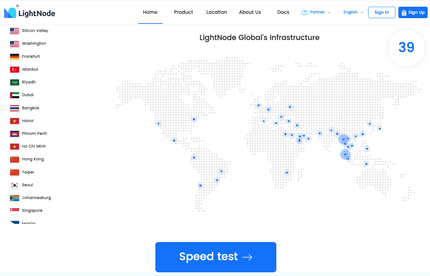Expand the Partner dropdown
This screenshot has width=430, height=276.
[329, 13]
